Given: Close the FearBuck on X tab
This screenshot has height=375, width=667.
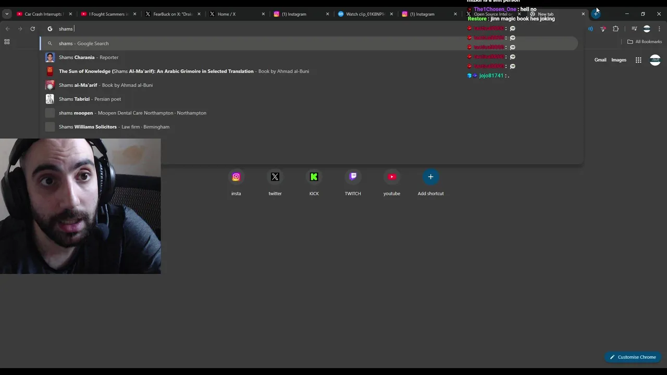Looking at the screenshot, I should click(199, 14).
